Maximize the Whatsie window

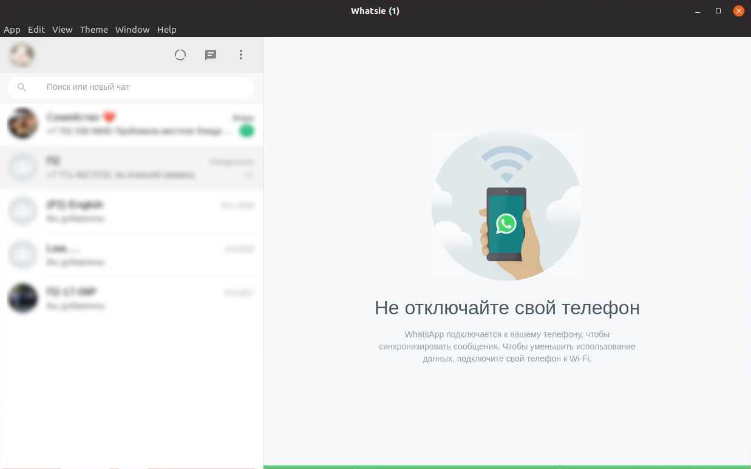(718, 11)
